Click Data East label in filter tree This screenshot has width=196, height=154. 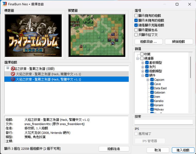tap(160, 88)
